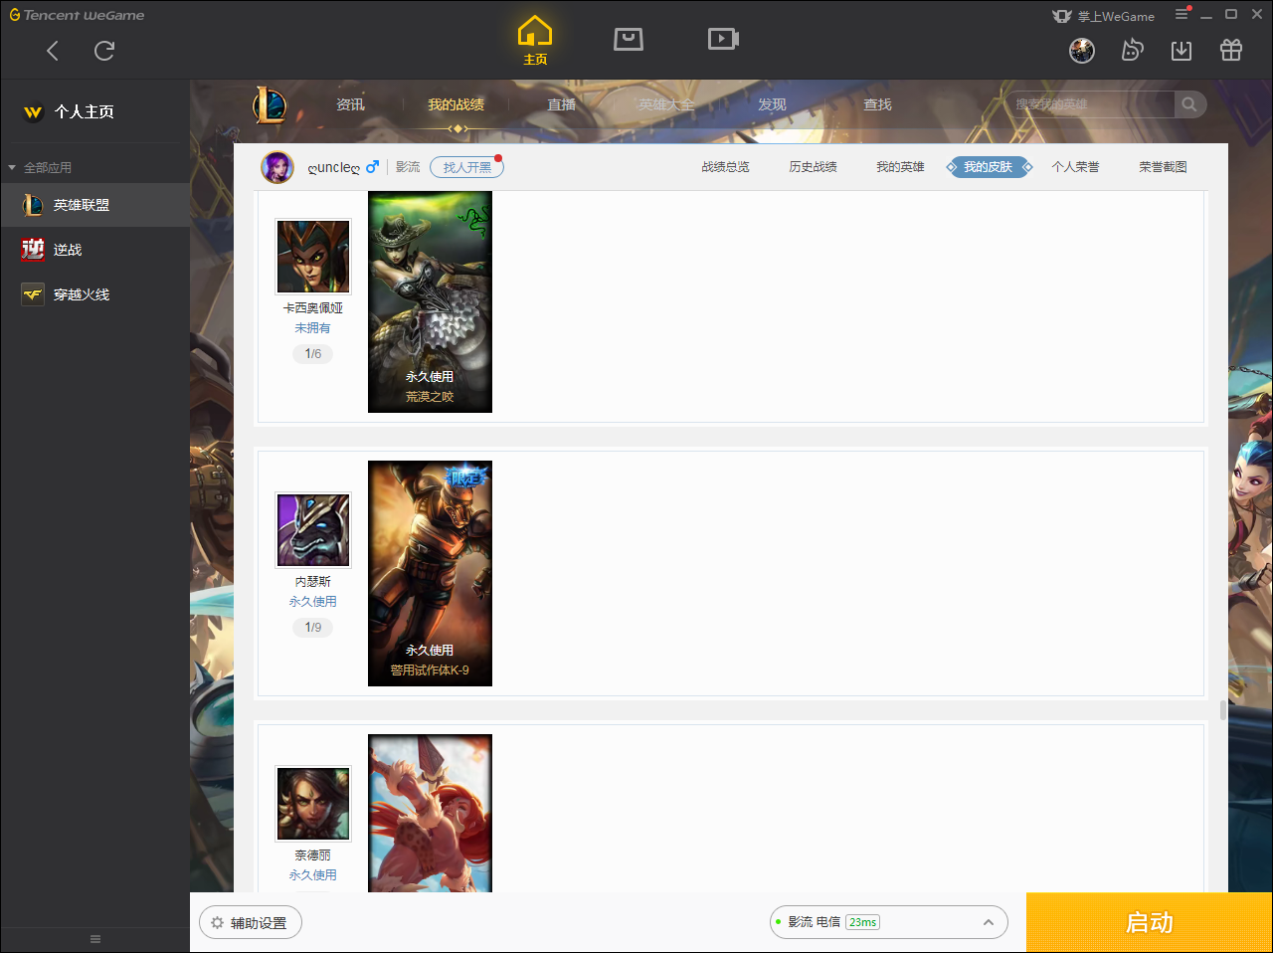Switch to 我的皮肤
1273x953 pixels.
tap(989, 167)
